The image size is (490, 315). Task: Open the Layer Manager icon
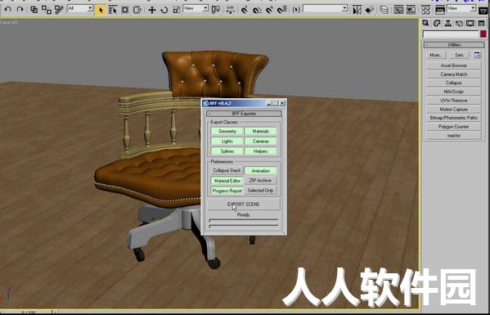tap(384, 10)
